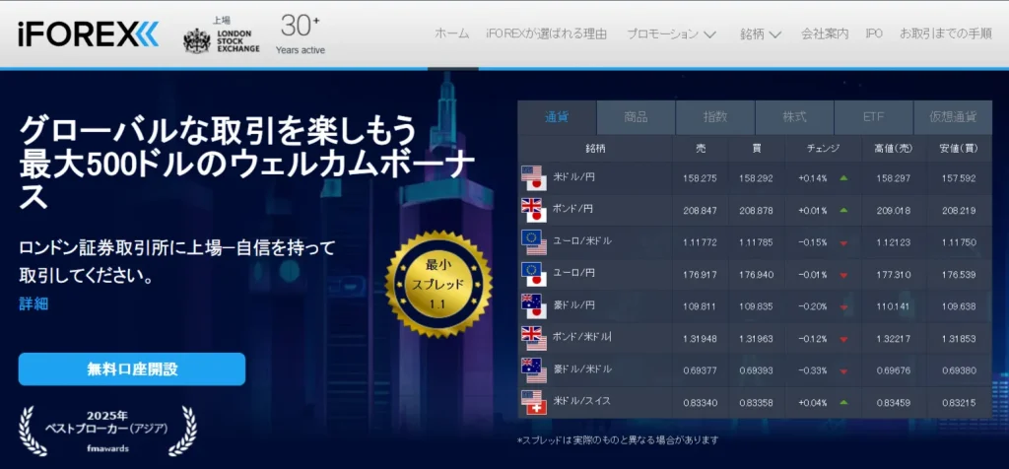Viewport: 1009px width, 469px height.
Task: Click red down arrow in ユーロ/円 row
Action: coord(843,275)
